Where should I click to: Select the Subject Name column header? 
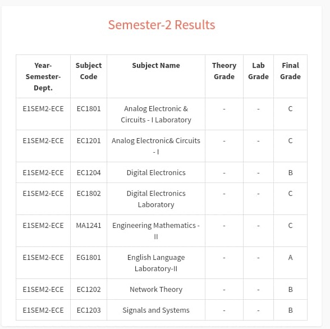[x=156, y=66]
